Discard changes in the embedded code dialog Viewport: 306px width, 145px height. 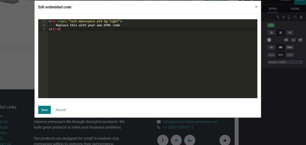point(61,110)
